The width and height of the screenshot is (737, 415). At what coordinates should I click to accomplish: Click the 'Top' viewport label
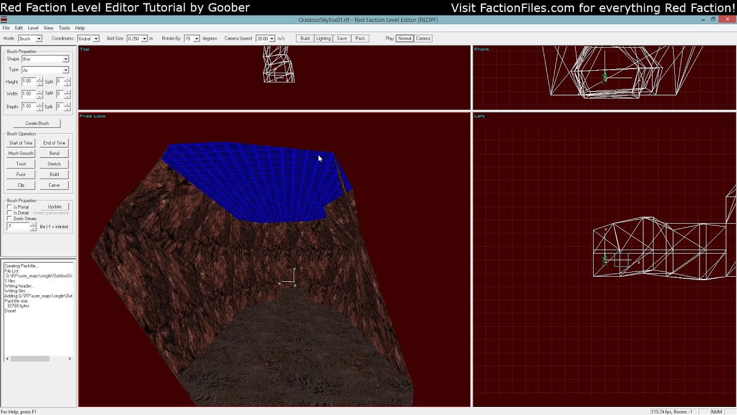tap(85, 50)
